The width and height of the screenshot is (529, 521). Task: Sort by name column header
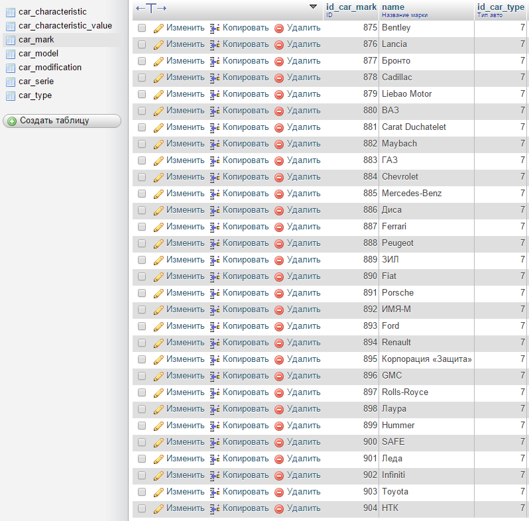pyautogui.click(x=393, y=7)
